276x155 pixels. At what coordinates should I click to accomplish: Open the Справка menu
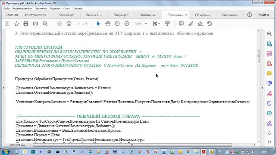[78, 9]
